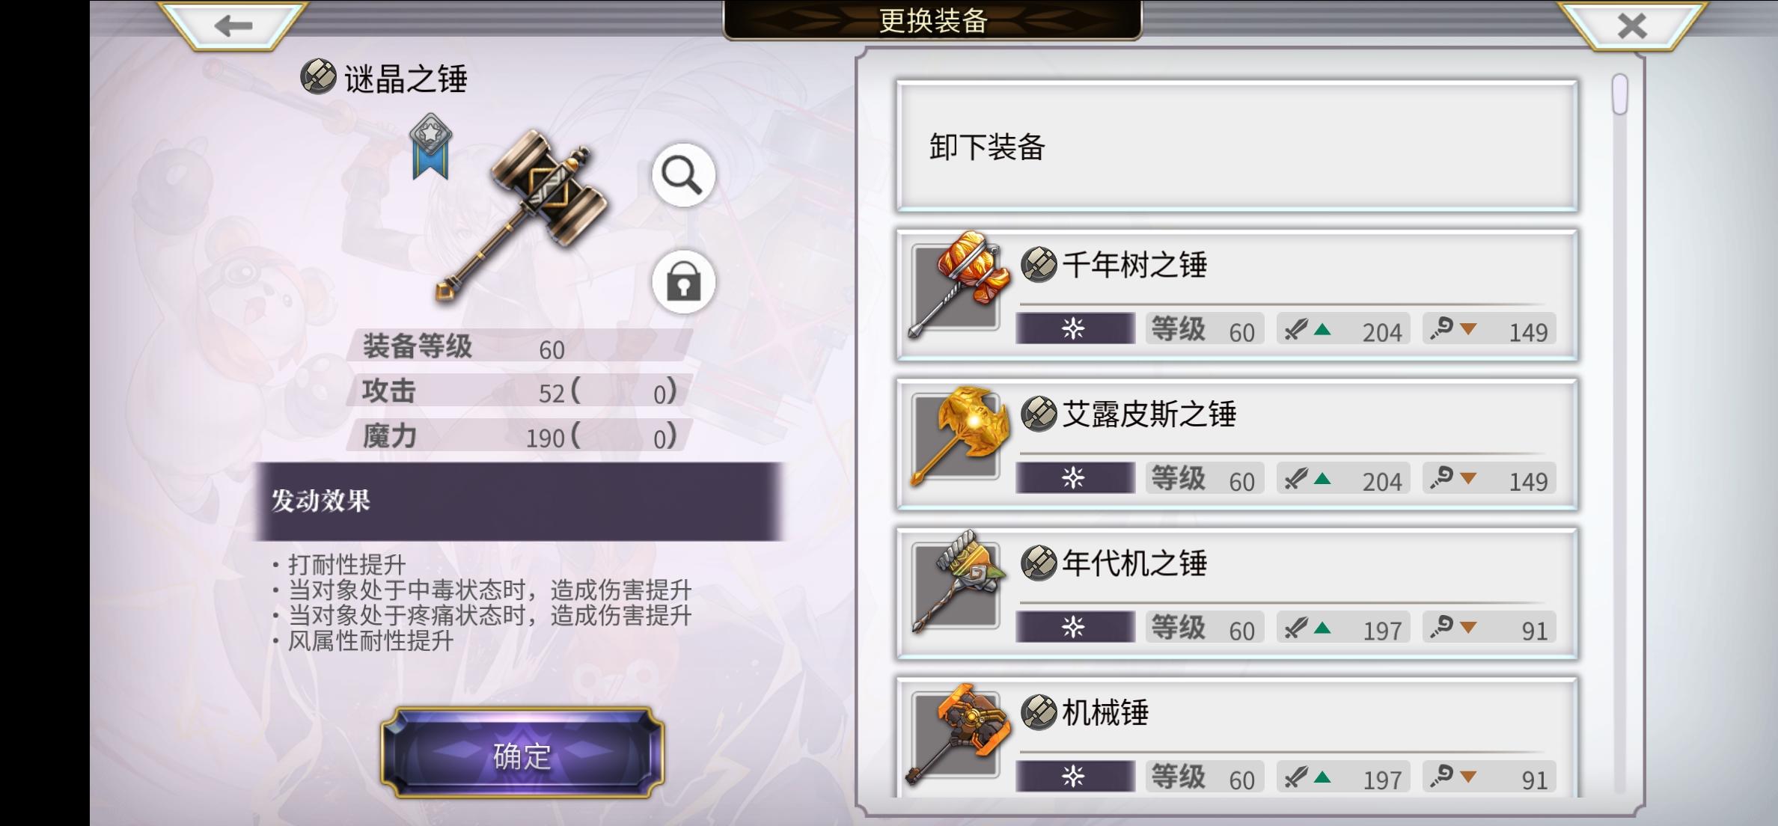
Task: Click the 年代机之锤 weapon icon
Action: tap(957, 583)
